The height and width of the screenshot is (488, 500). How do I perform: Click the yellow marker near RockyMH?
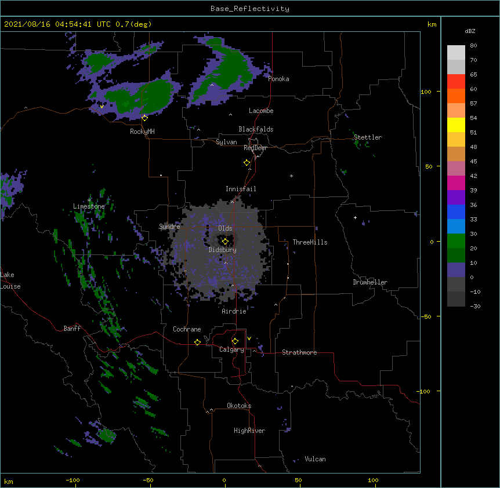pyautogui.click(x=144, y=118)
